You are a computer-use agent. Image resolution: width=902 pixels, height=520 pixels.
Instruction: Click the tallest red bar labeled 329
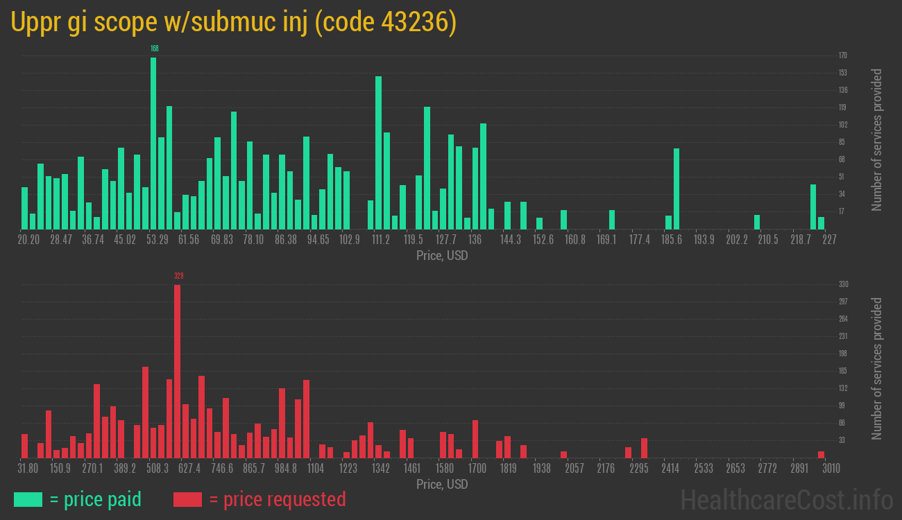(x=178, y=371)
